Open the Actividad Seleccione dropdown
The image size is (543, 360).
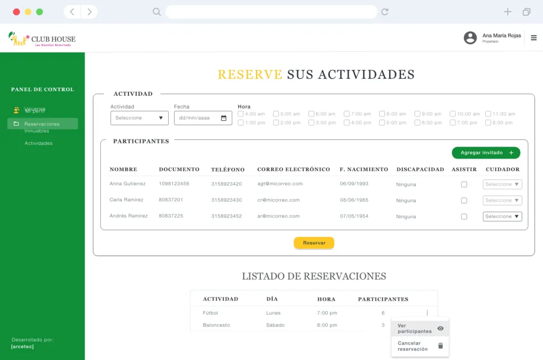[x=139, y=118]
